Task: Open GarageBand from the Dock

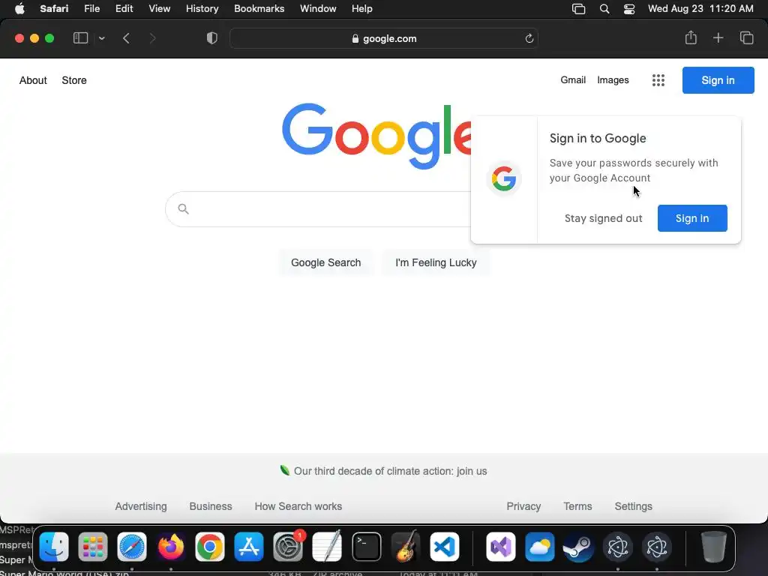Action: [406, 547]
